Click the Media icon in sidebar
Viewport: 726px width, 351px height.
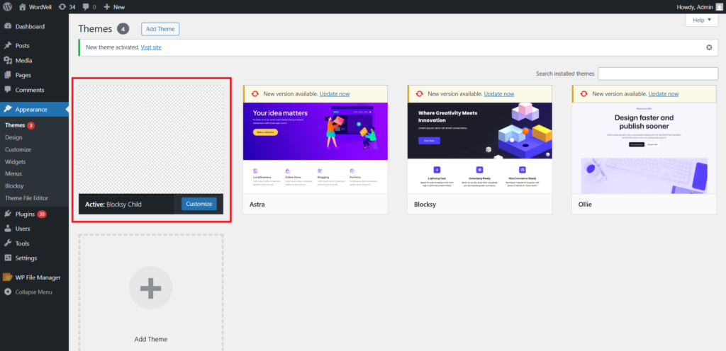(x=7, y=60)
